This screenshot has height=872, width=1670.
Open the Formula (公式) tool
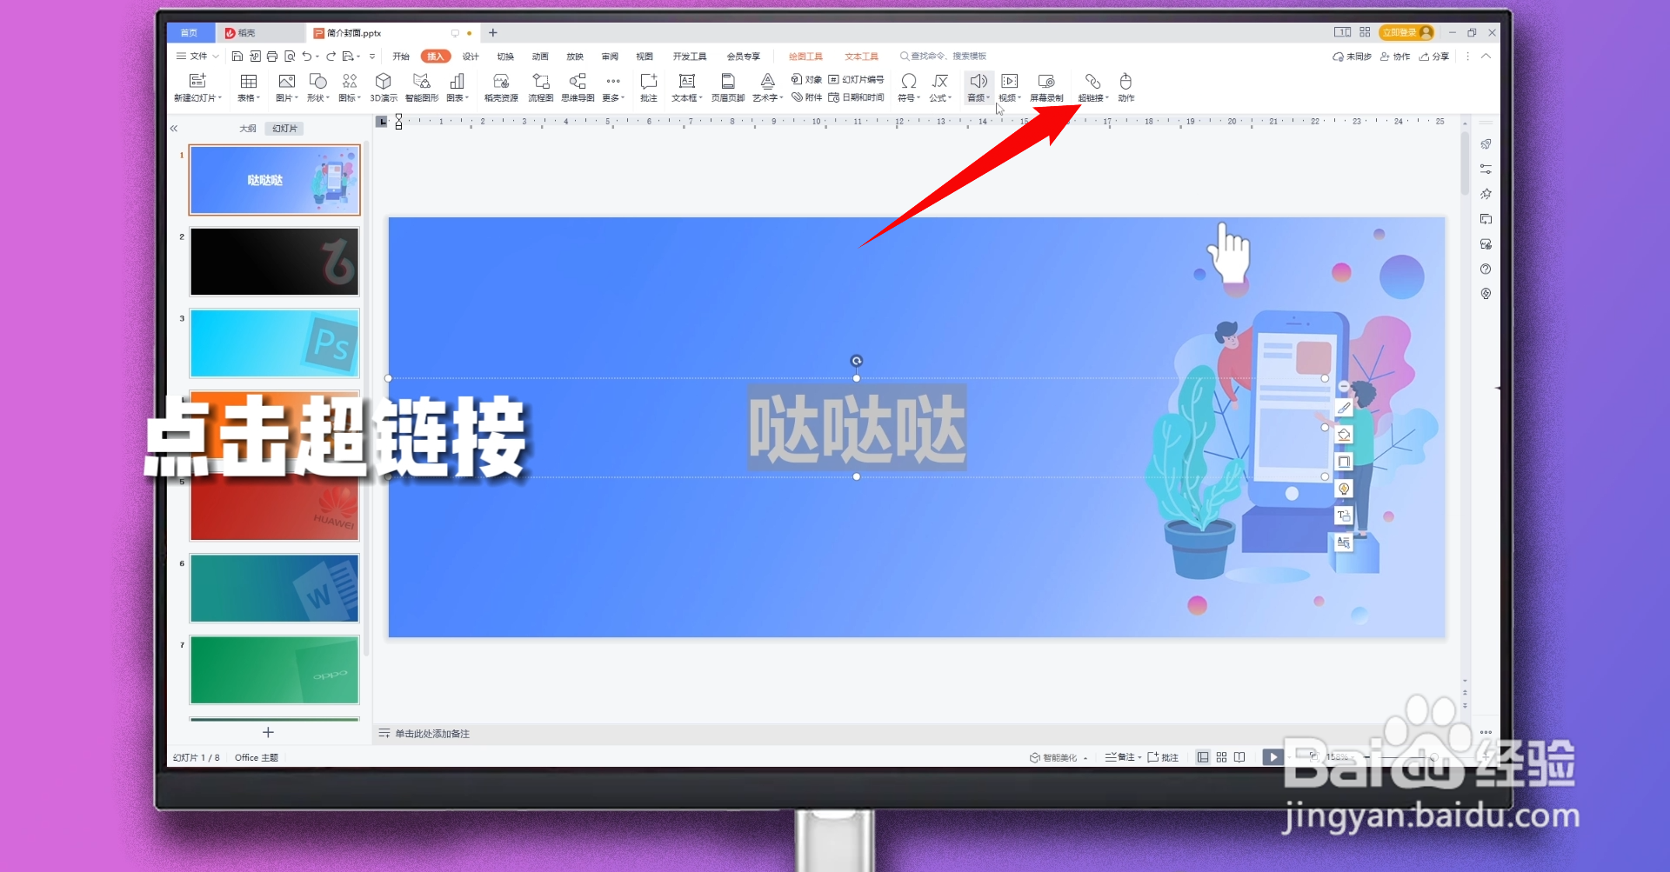(x=939, y=87)
